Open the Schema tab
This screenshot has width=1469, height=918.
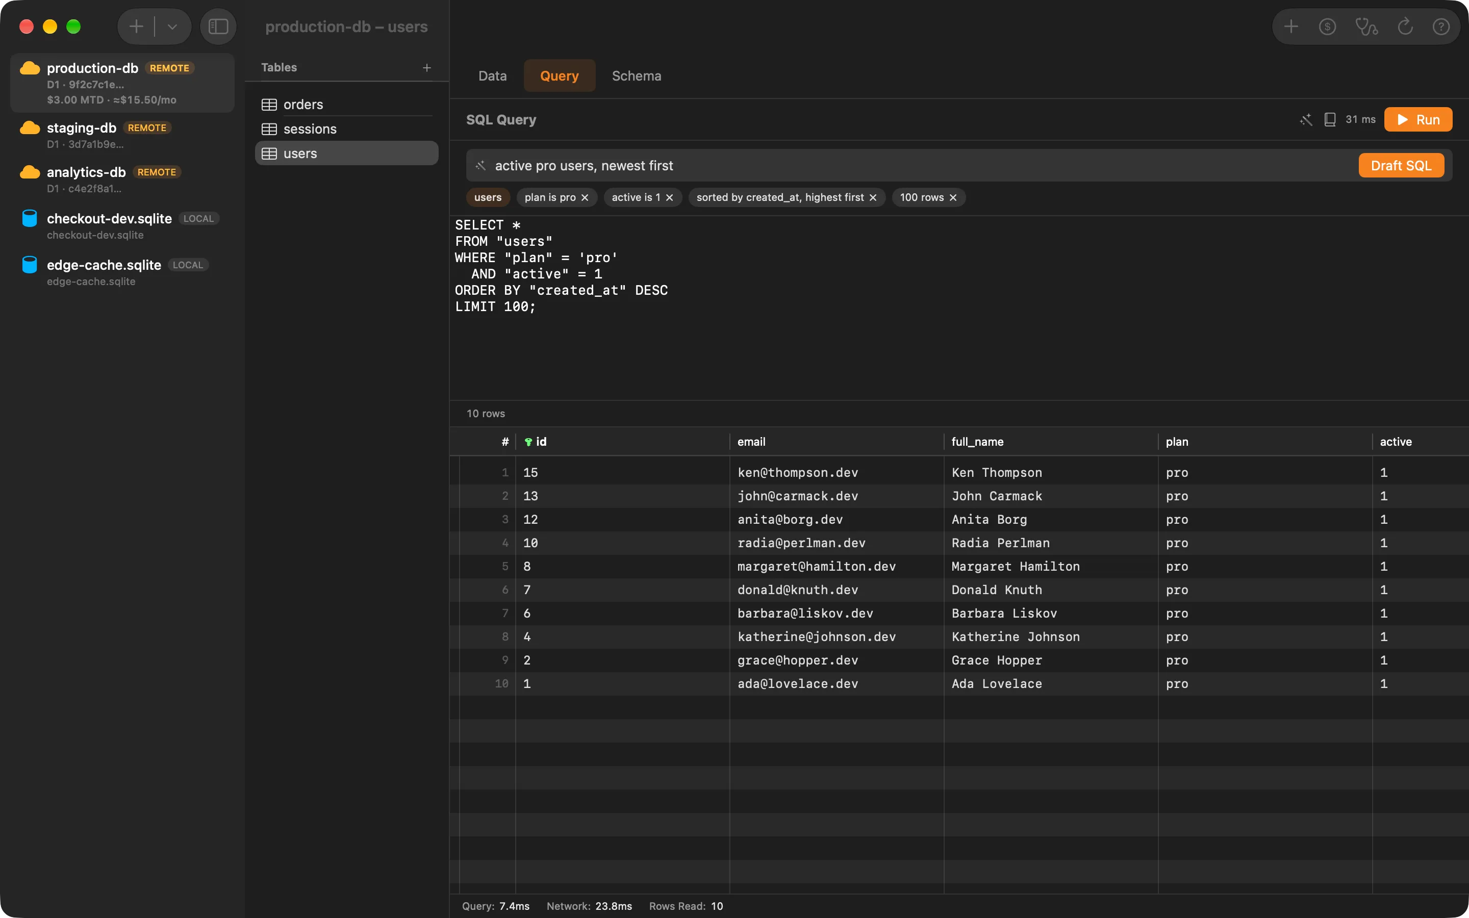[x=636, y=76]
